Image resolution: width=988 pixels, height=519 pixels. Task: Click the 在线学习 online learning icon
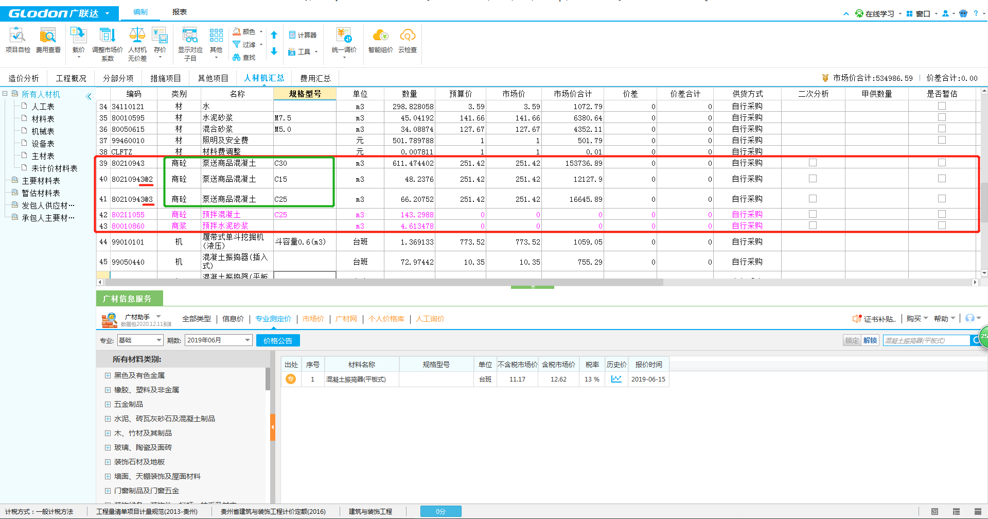pyautogui.click(x=859, y=13)
